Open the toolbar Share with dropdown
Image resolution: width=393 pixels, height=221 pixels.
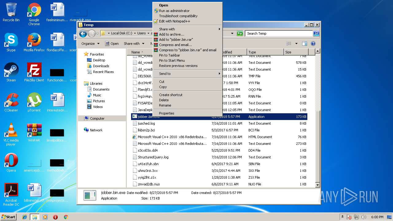pyautogui.click(x=134, y=44)
